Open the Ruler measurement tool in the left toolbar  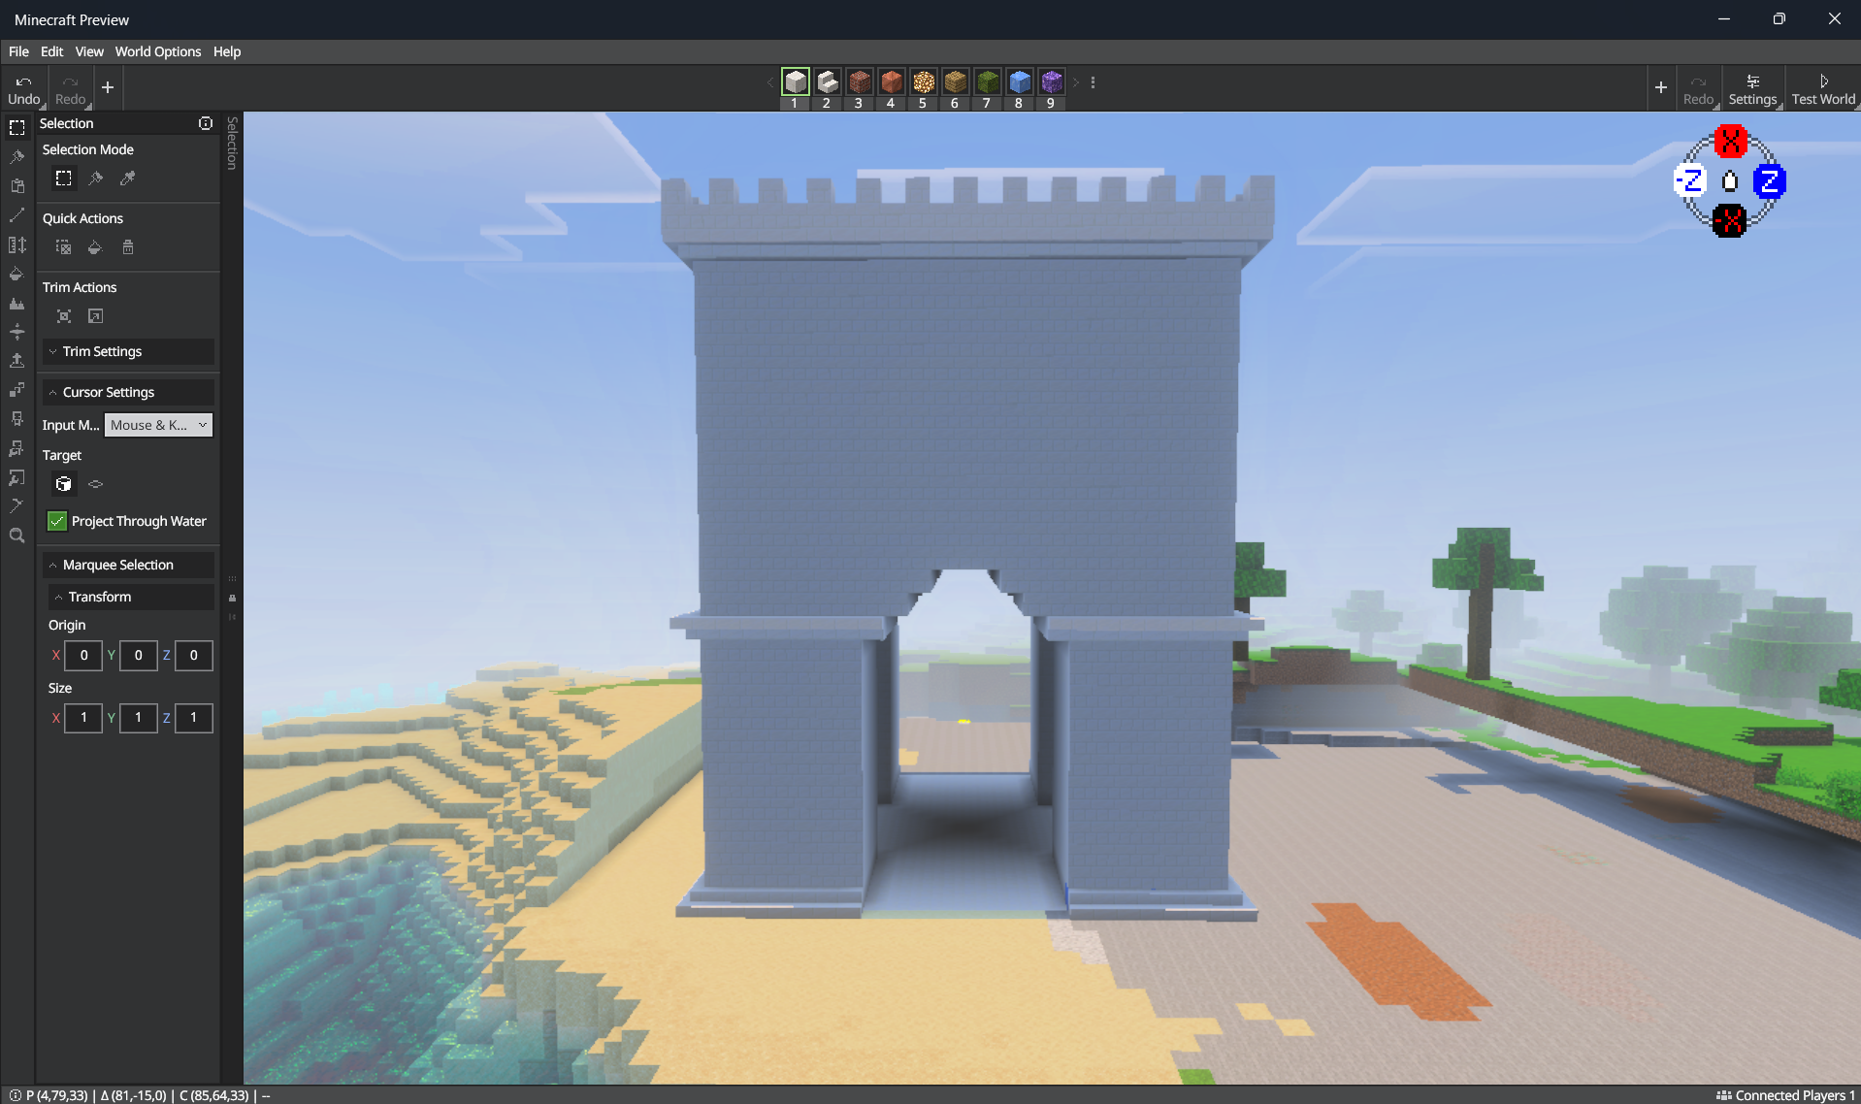tap(16, 244)
